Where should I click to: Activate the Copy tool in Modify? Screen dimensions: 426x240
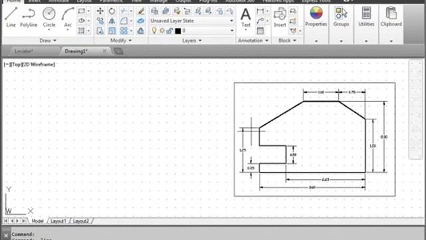click(100, 21)
